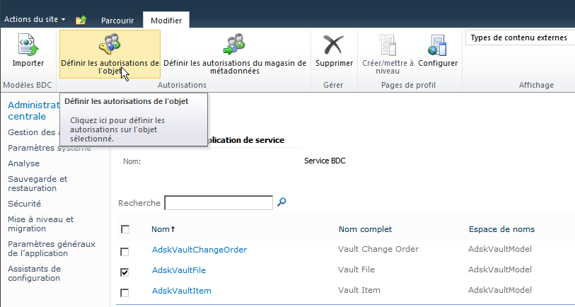
Task: Toggle the select-all header checkbox
Action: (125, 229)
